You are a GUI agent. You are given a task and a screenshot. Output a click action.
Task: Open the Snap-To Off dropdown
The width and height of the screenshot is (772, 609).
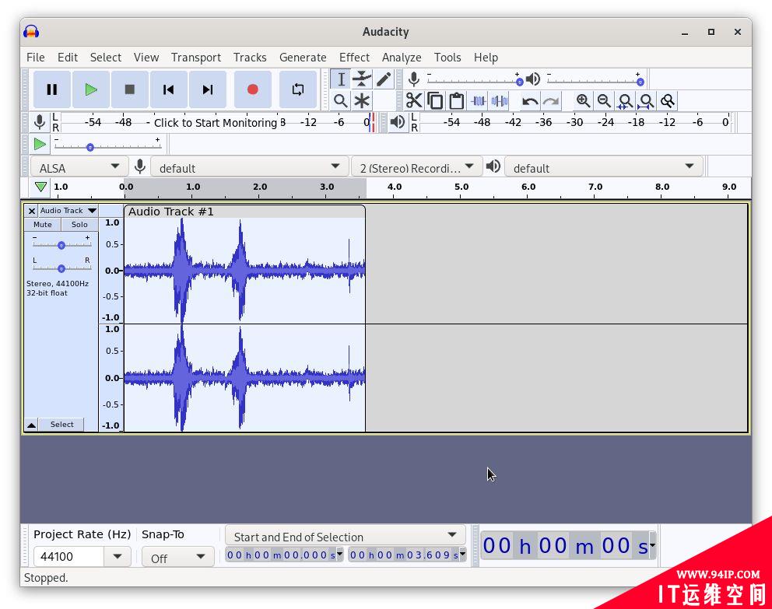(x=177, y=558)
